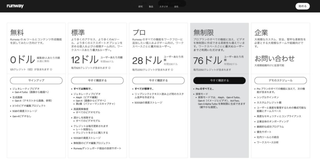320x166 pixels.
Task: Click Runwayダッシュボード経由の技術サポート feature
Action: tap(97, 148)
